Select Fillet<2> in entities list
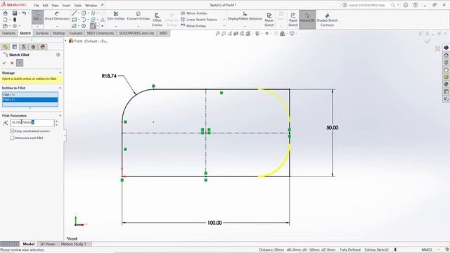This screenshot has width=450, height=253. 30,100
